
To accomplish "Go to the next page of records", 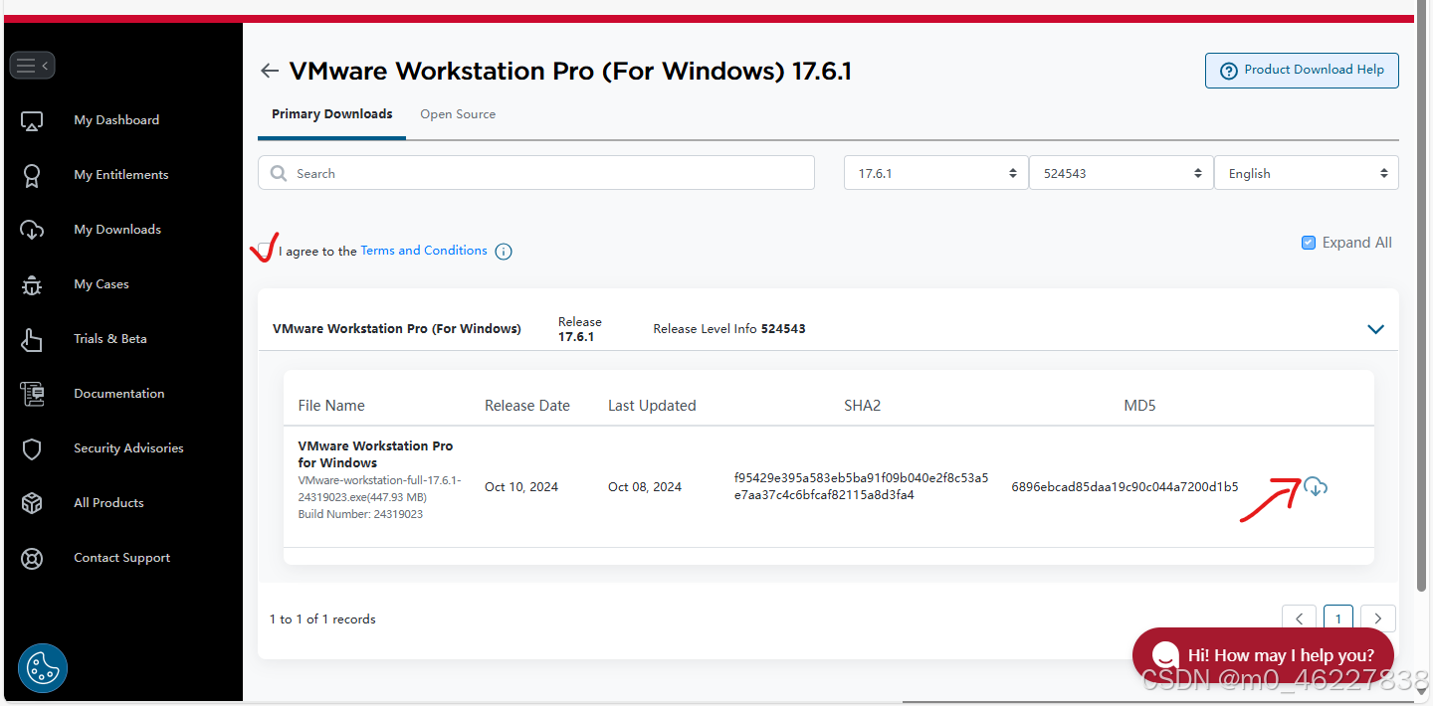I will tap(1378, 618).
